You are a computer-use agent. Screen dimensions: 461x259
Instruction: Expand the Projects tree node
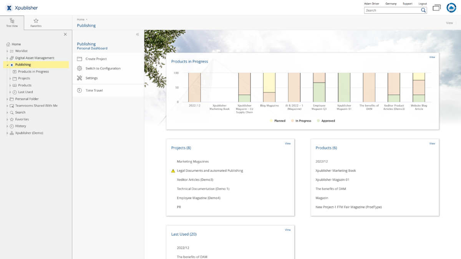10,78
